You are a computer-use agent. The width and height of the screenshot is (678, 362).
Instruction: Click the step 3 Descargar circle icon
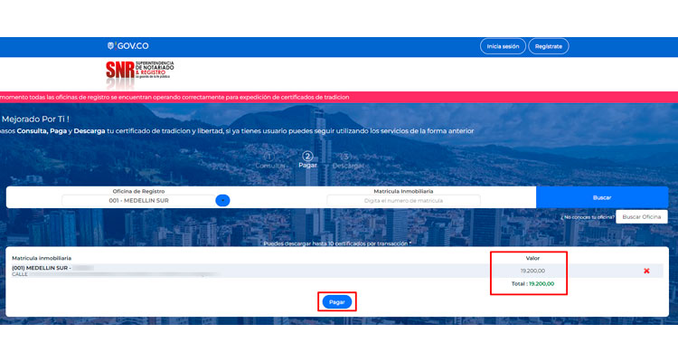pyautogui.click(x=346, y=156)
